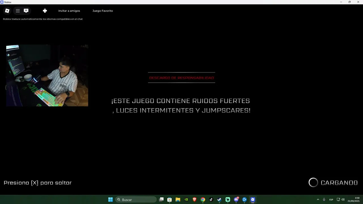Viewport: 363px width, 204px height.
Task: Open volume control tray icon
Action: point(343,199)
